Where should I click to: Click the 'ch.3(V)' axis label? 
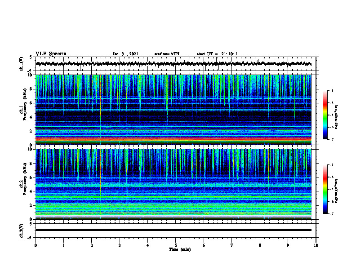22,231
